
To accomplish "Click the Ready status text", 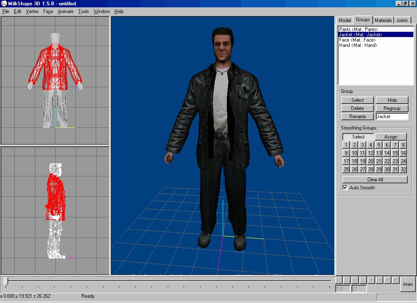I will (x=88, y=296).
